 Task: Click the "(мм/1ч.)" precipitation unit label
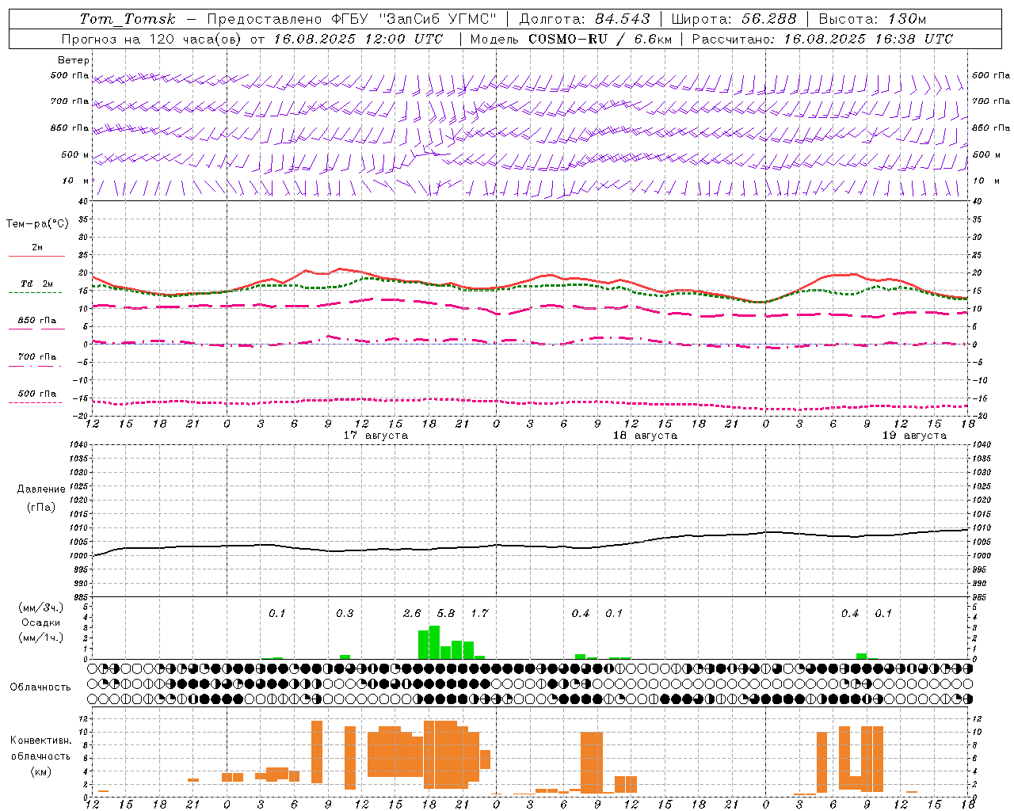41,638
